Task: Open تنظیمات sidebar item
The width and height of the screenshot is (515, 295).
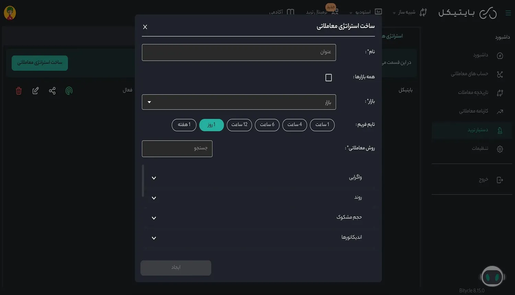Action: click(480, 148)
